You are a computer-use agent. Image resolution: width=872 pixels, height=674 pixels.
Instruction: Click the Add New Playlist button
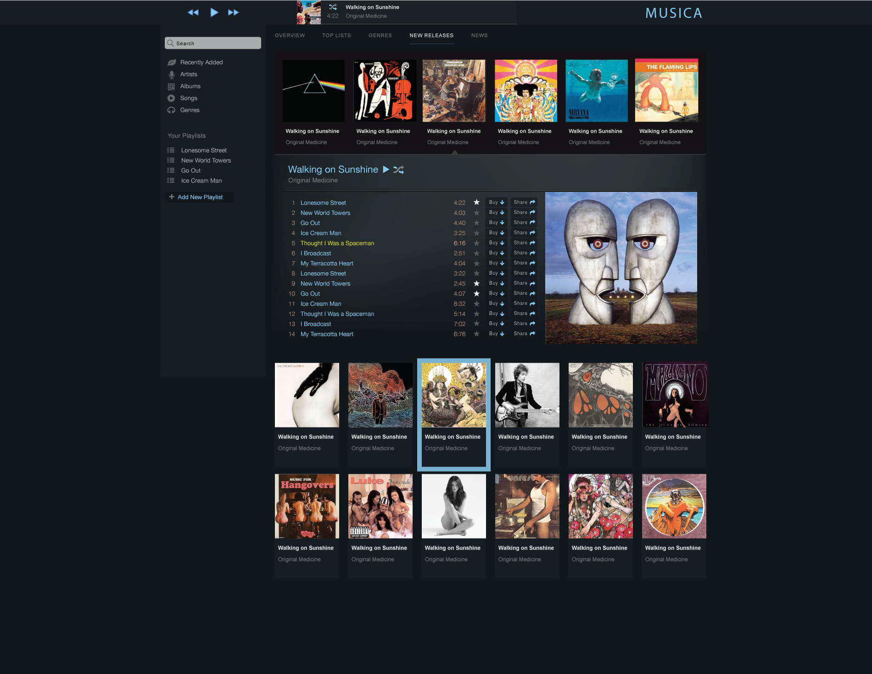tap(199, 197)
